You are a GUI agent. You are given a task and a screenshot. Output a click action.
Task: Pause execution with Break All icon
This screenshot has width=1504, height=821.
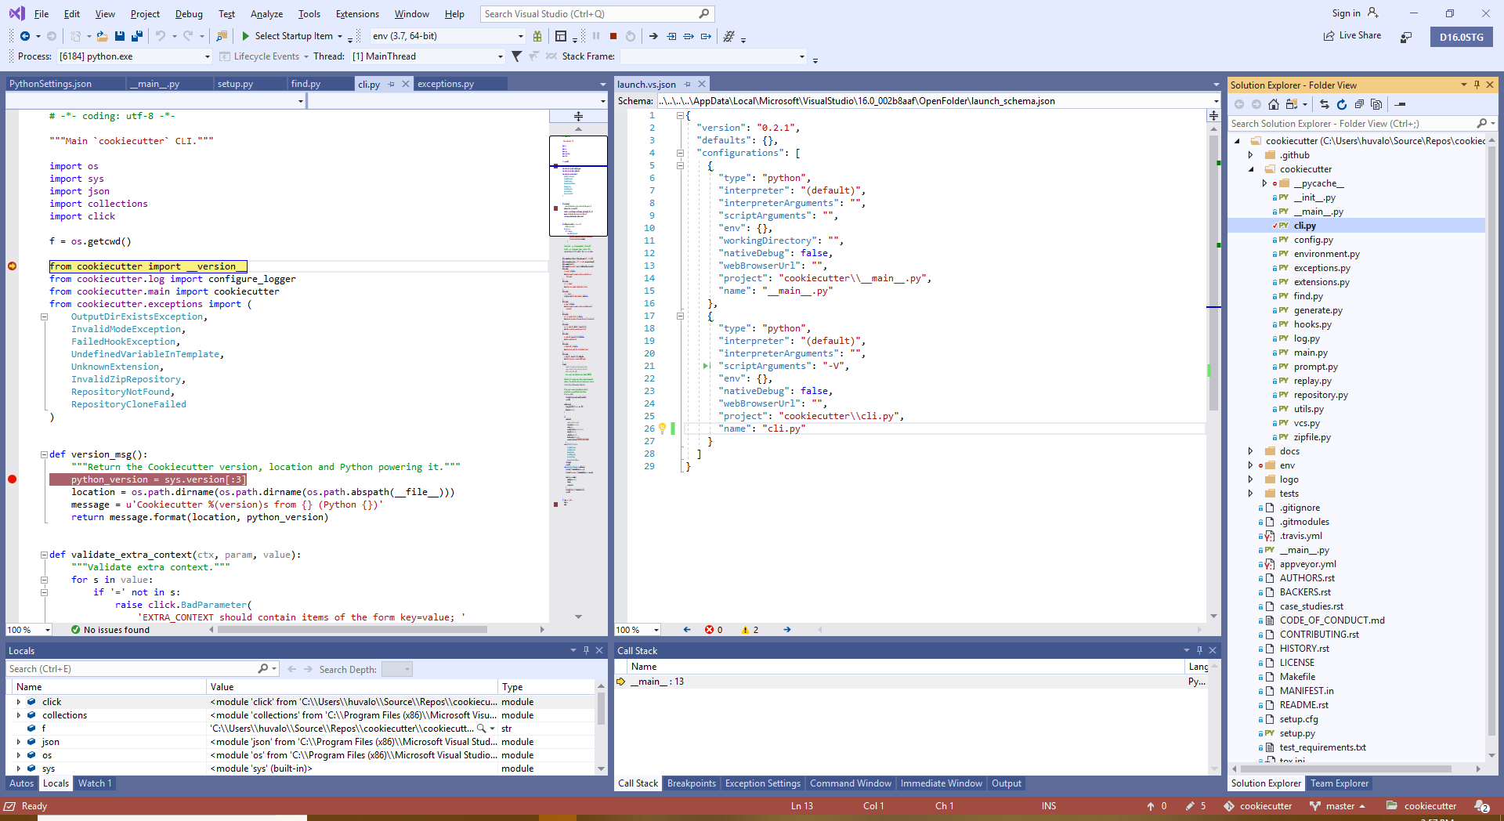[595, 36]
